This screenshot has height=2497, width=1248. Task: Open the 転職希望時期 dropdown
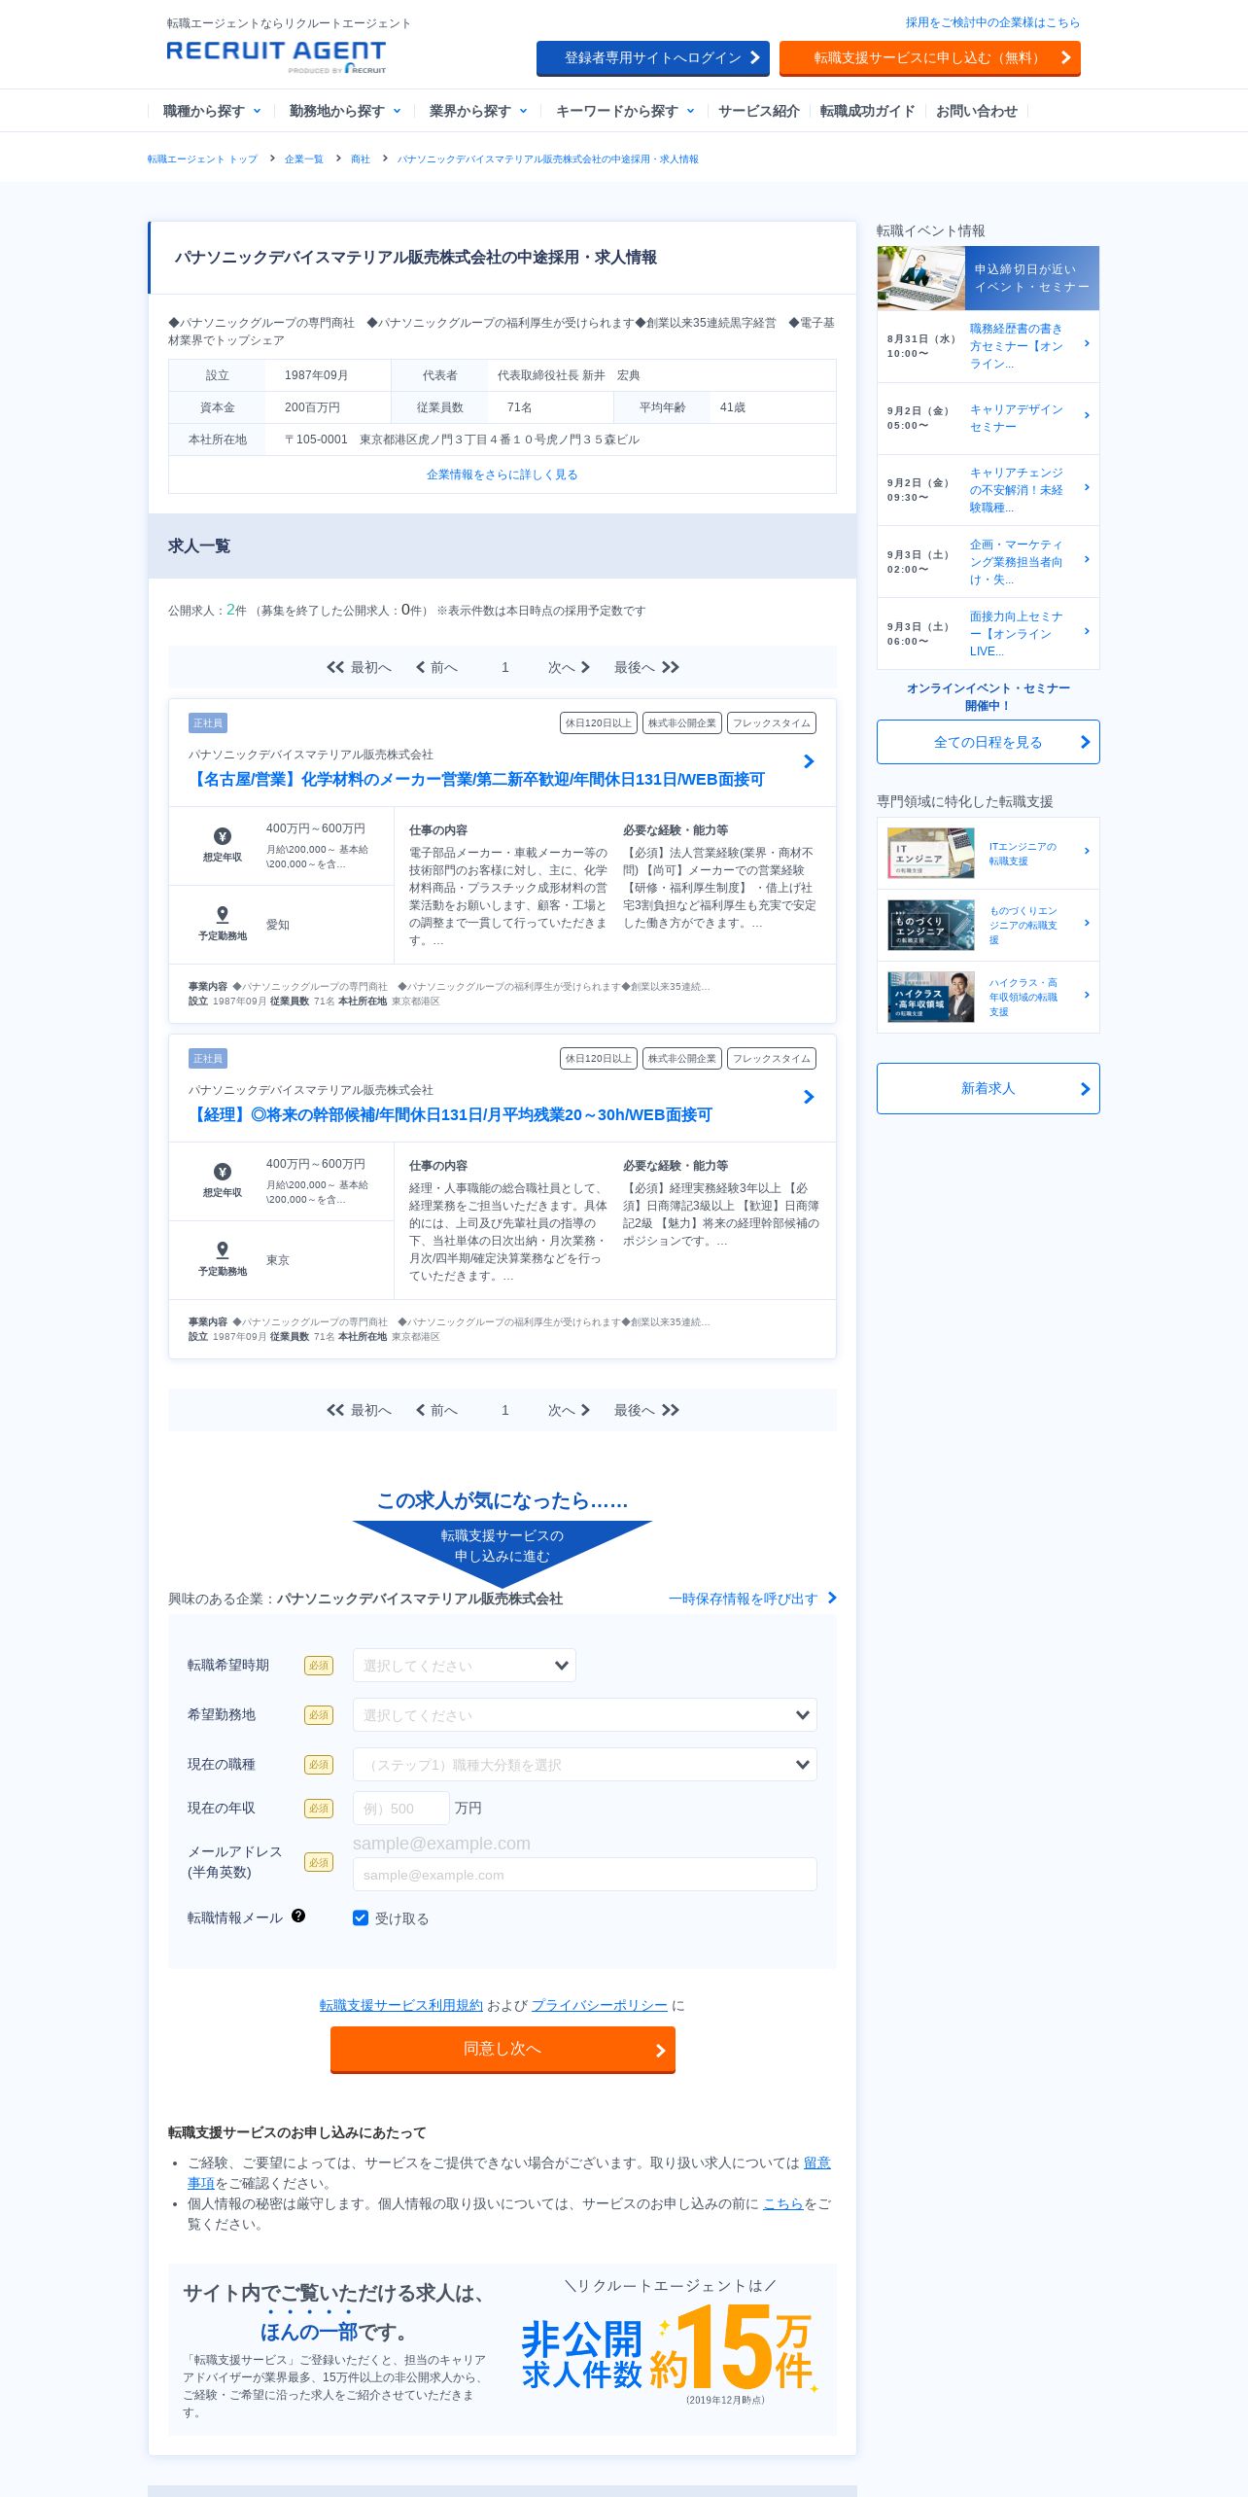click(465, 1665)
